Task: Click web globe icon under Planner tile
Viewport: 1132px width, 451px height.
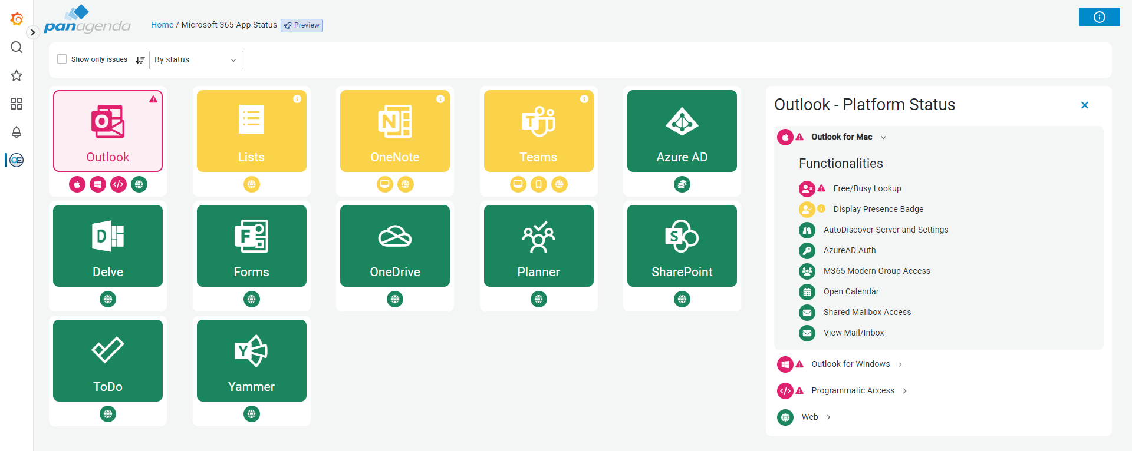Action: click(539, 299)
